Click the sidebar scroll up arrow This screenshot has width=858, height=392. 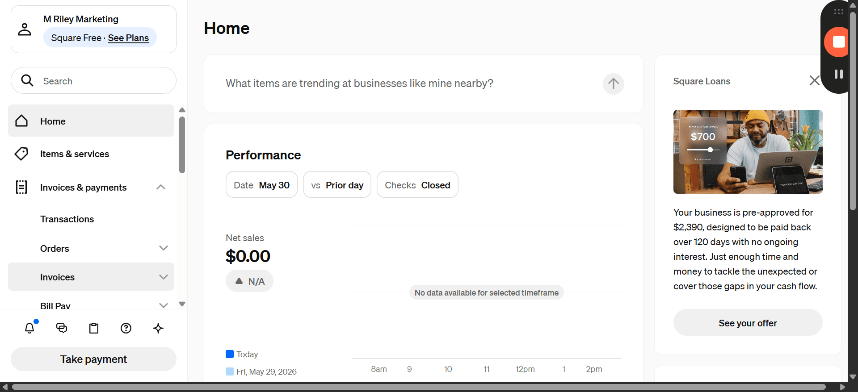(x=182, y=110)
